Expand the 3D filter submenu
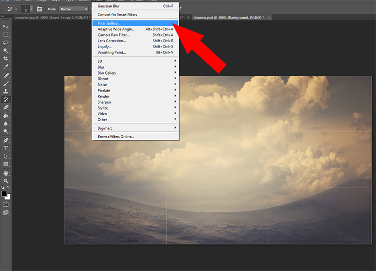This screenshot has width=376, height=271. 135,61
